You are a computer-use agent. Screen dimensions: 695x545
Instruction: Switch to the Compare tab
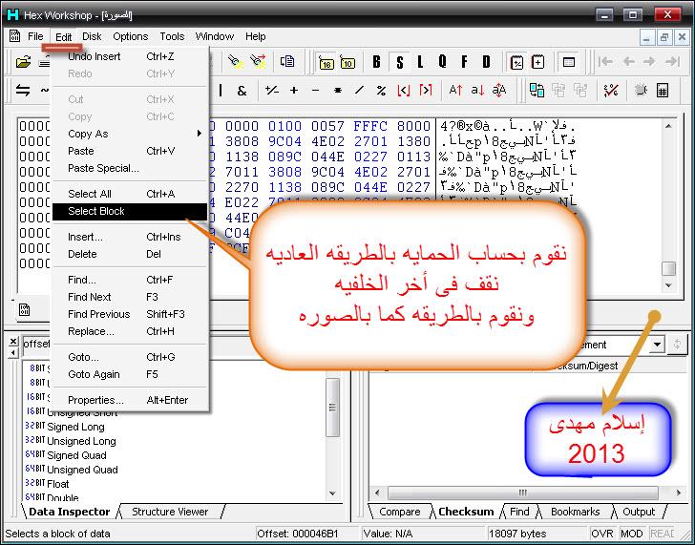[399, 512]
